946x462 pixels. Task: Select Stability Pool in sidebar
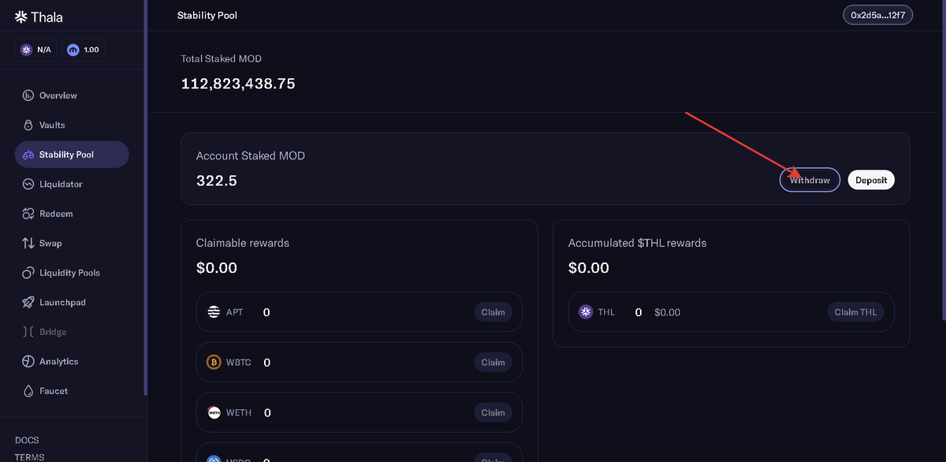72,155
